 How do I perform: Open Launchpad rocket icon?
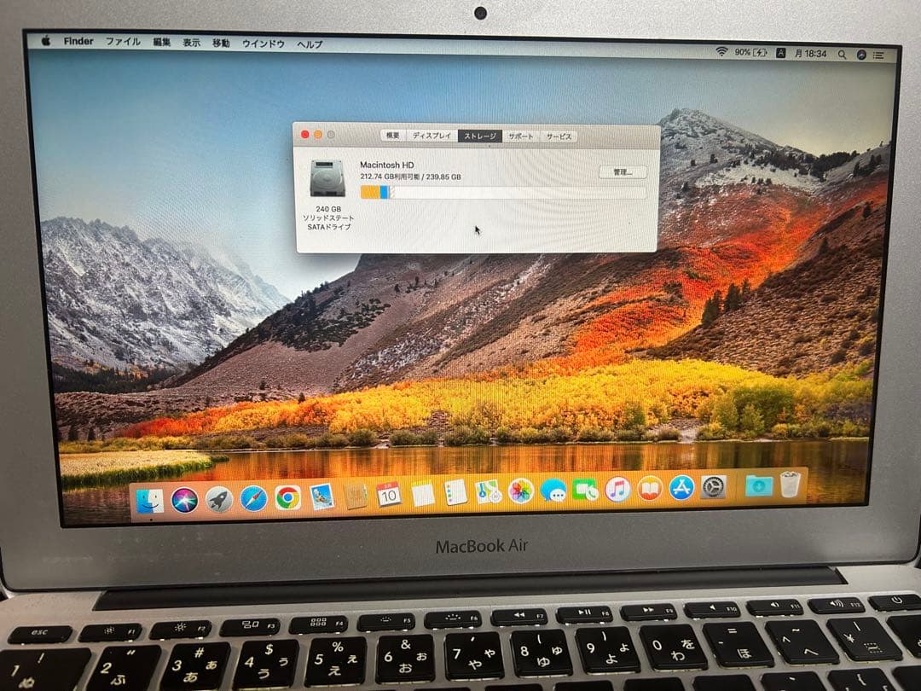(219, 500)
